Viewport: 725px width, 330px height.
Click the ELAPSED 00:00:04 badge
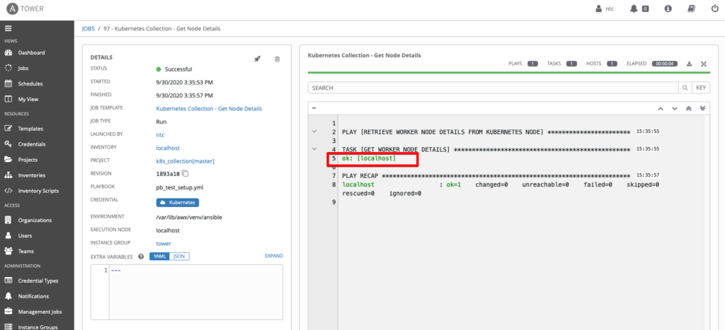(x=665, y=64)
